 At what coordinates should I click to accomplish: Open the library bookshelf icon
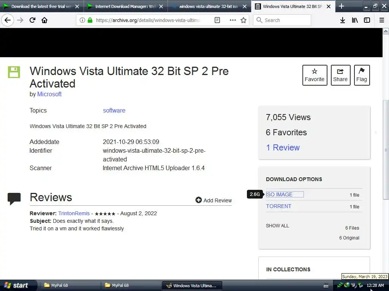355,20
